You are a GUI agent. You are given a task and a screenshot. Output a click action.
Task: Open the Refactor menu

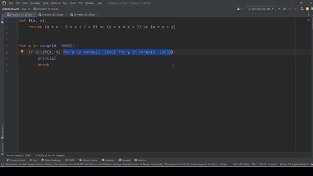pos(56,3)
